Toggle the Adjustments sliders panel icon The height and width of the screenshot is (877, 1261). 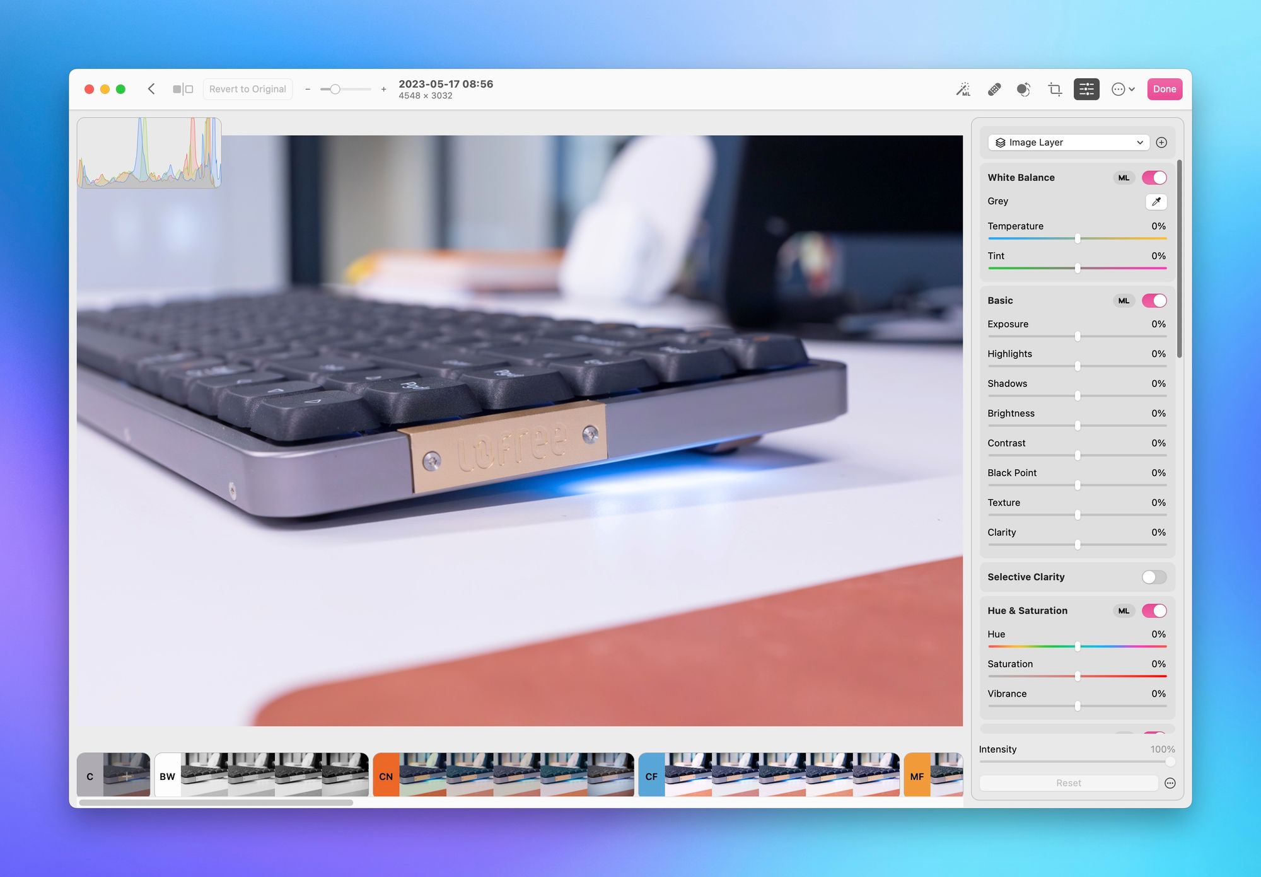pos(1086,90)
